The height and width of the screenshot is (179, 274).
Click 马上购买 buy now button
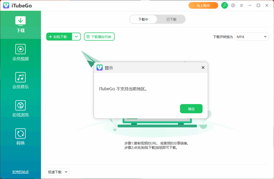point(203,5)
